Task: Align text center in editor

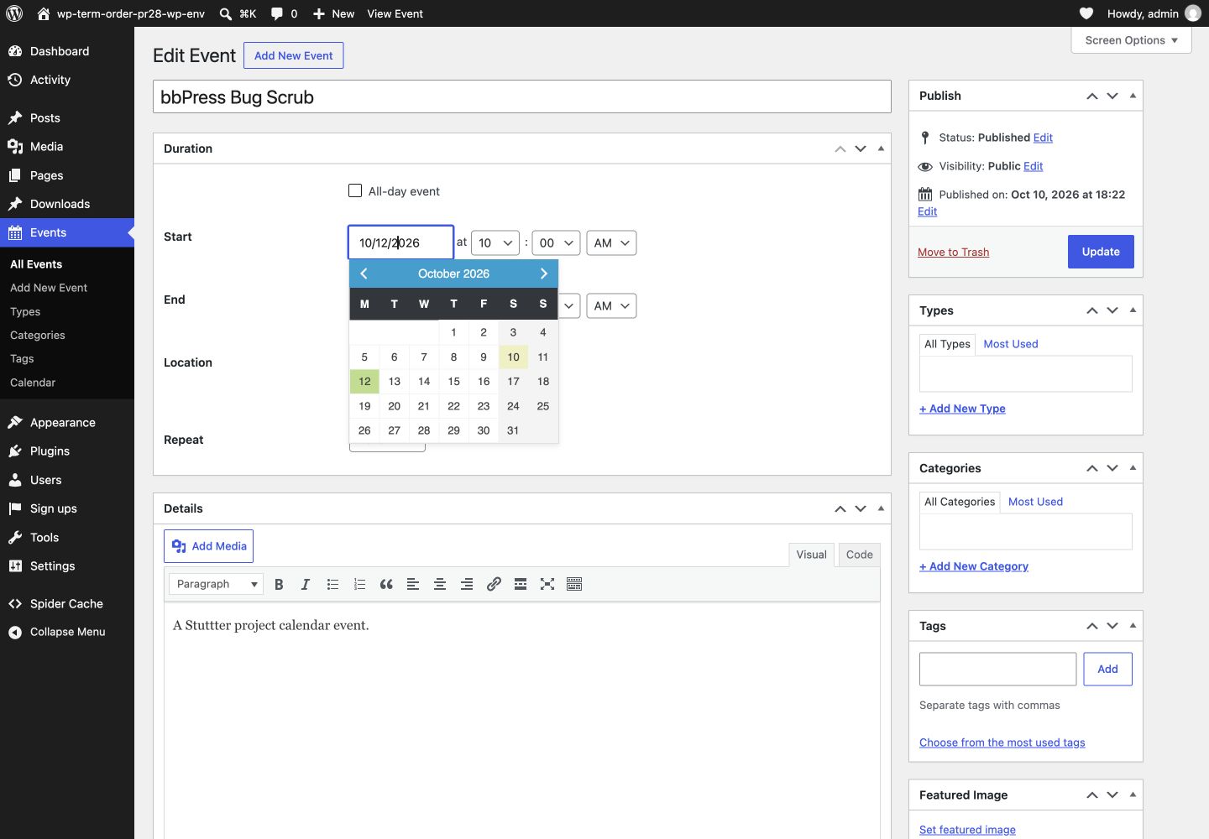Action: click(440, 584)
